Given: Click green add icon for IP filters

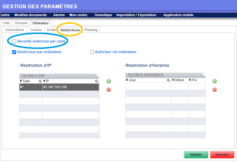Looking at the screenshot, I should tap(109, 81).
